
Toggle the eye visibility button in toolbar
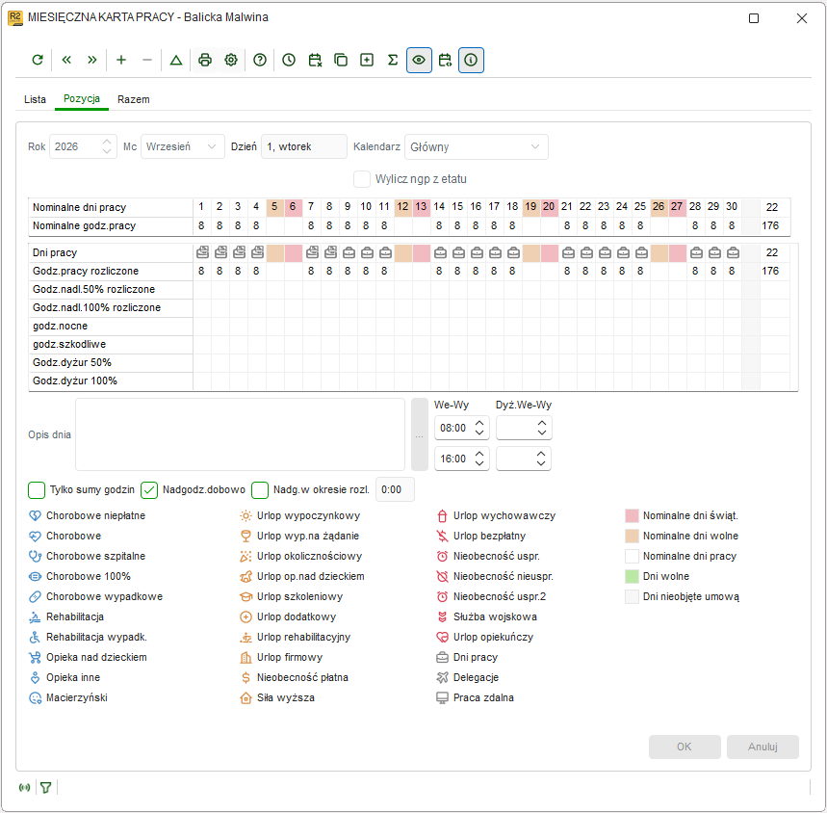[420, 60]
